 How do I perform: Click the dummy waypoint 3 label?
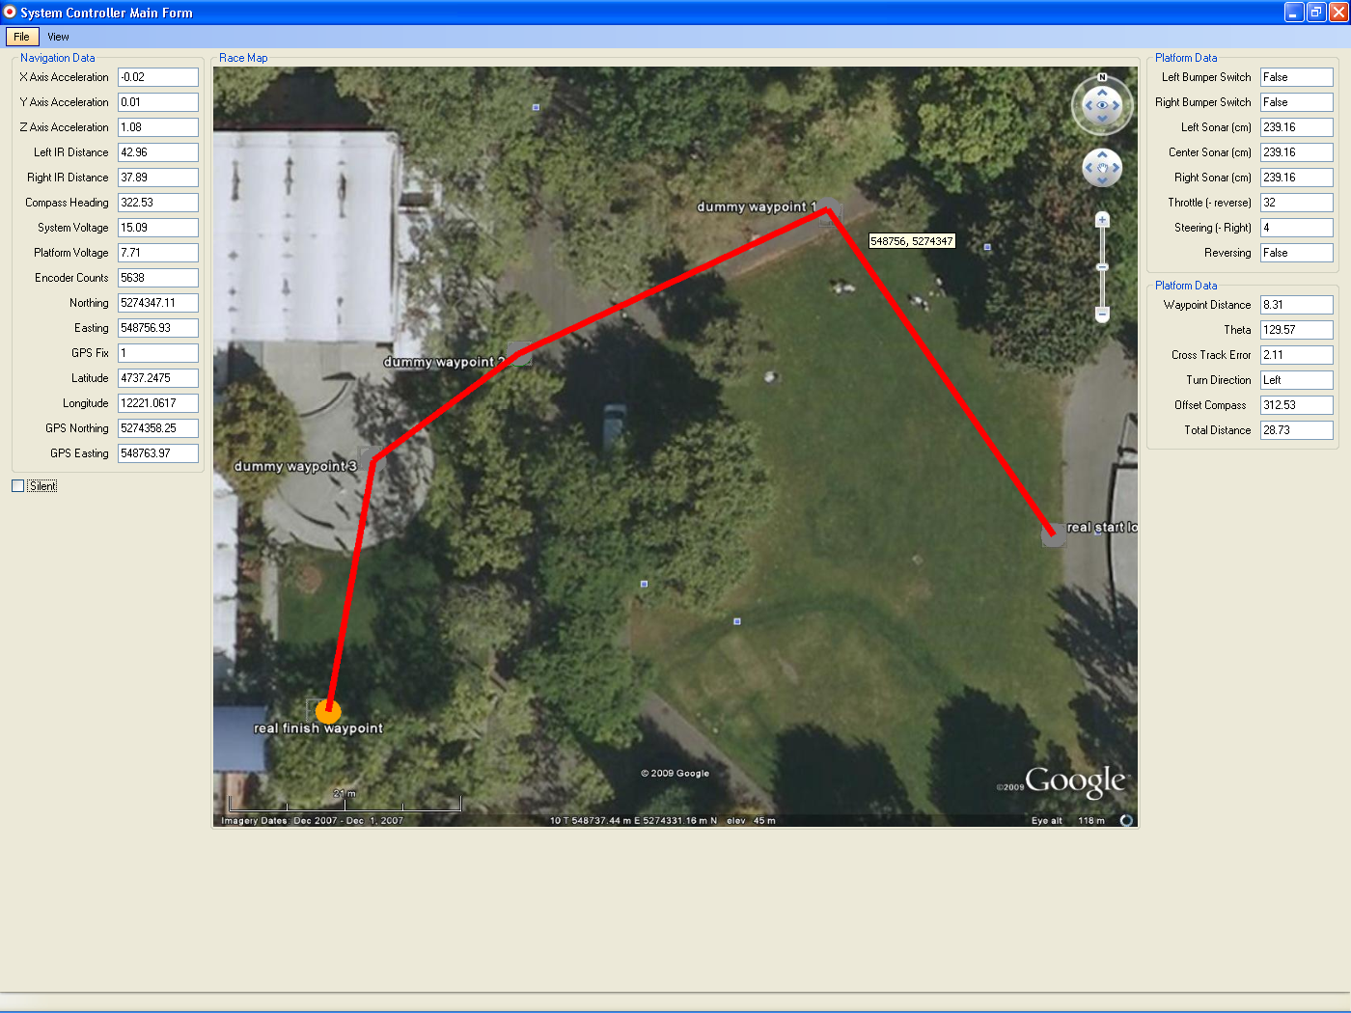point(295,466)
